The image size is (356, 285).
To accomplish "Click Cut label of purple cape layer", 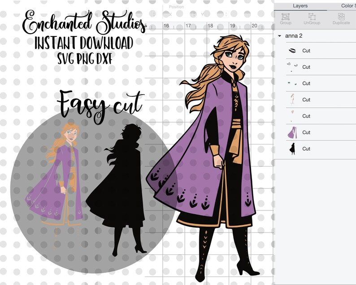I will click(306, 132).
